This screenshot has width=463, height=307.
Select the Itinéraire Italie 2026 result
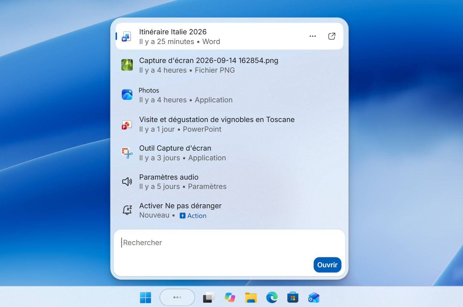[229, 36]
